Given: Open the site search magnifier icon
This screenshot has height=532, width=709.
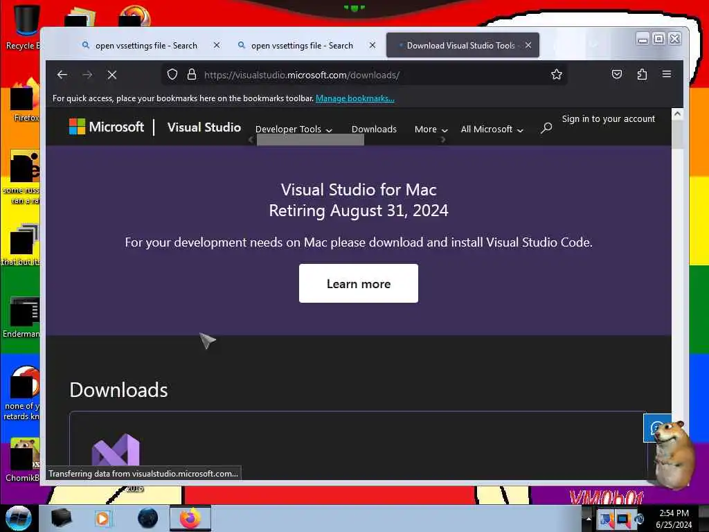Looking at the screenshot, I should coord(546,128).
